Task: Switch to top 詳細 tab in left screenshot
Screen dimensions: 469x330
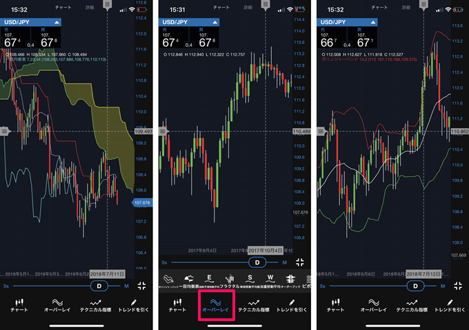Action: pos(90,7)
